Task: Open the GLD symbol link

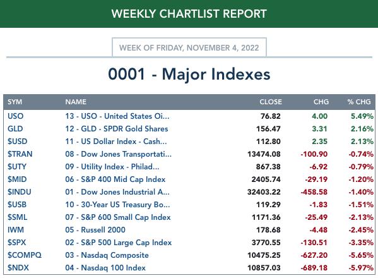Action: [x=15, y=129]
